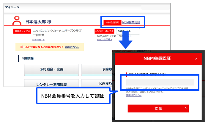The width and height of the screenshot is (208, 128).
Task: Click the 会員ステイタス red label
Action: click(22, 31)
